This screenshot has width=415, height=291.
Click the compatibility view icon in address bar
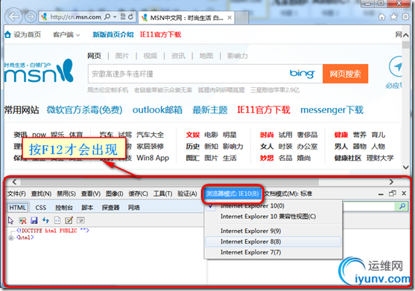click(123, 17)
